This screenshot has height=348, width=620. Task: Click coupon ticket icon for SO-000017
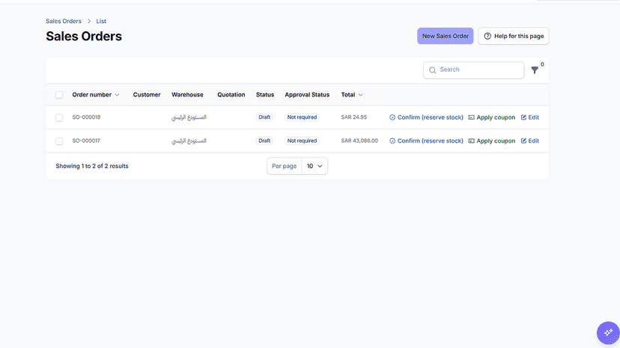(x=471, y=141)
